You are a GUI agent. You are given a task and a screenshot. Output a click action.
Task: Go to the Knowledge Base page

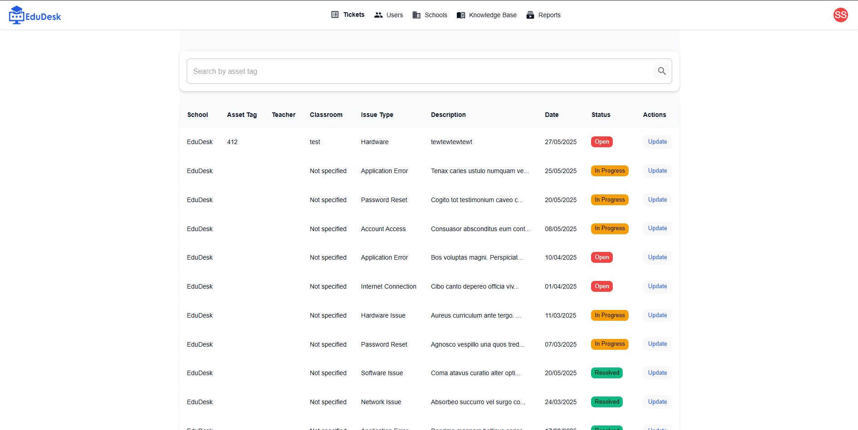tap(487, 15)
